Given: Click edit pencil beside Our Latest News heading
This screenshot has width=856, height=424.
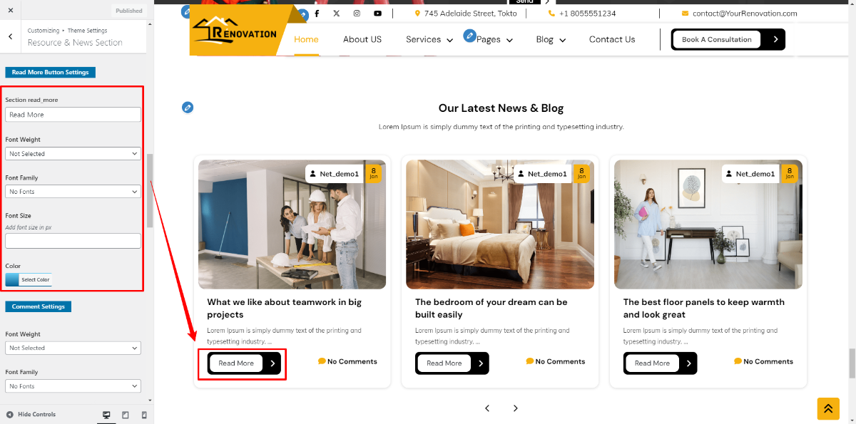Looking at the screenshot, I should click(187, 108).
